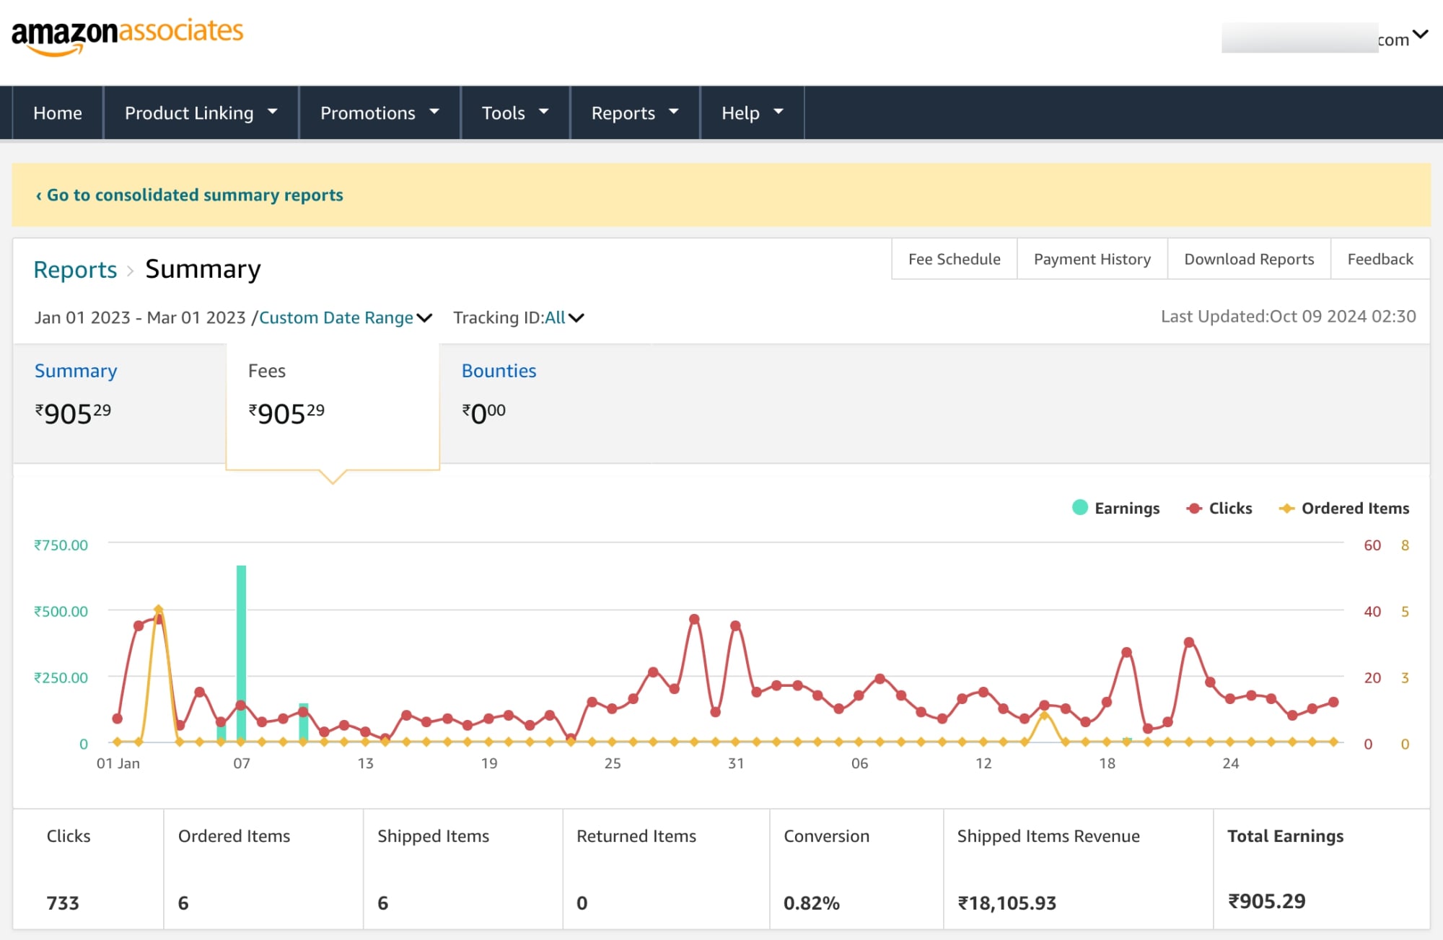Click the red Clicks legend marker

pyautogui.click(x=1194, y=508)
